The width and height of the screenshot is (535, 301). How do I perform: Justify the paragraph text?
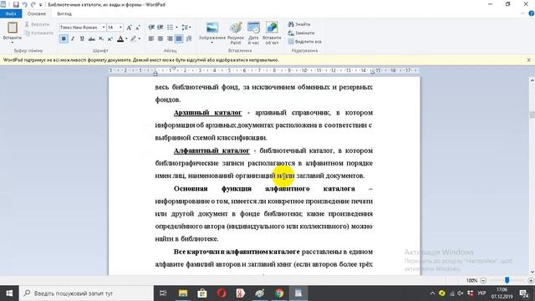pos(179,38)
